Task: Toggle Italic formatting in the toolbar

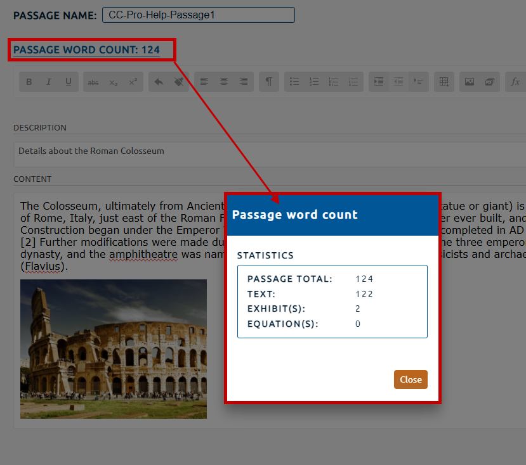Action: (x=49, y=82)
